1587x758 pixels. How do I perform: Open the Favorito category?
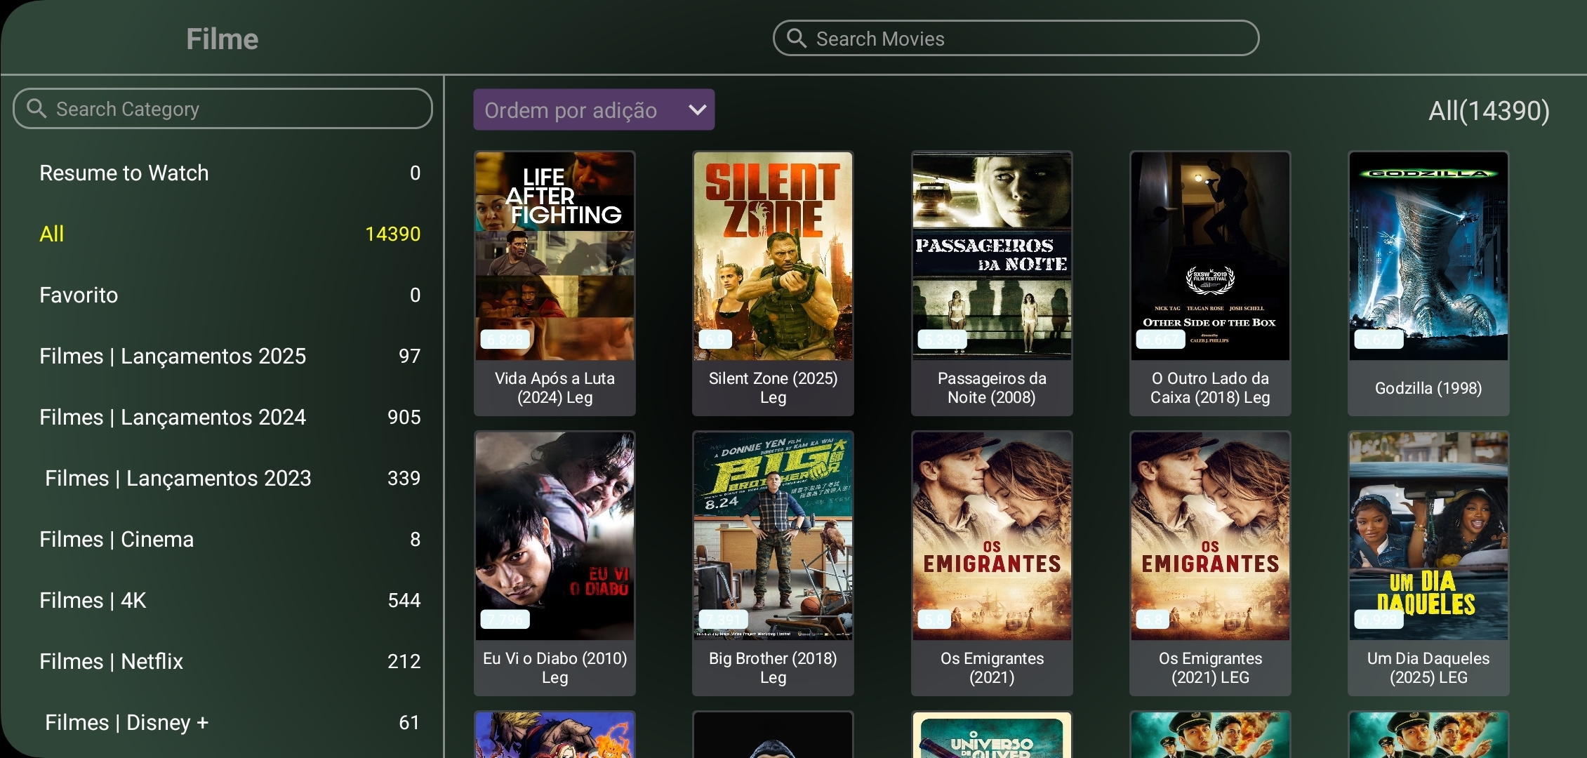pos(79,295)
